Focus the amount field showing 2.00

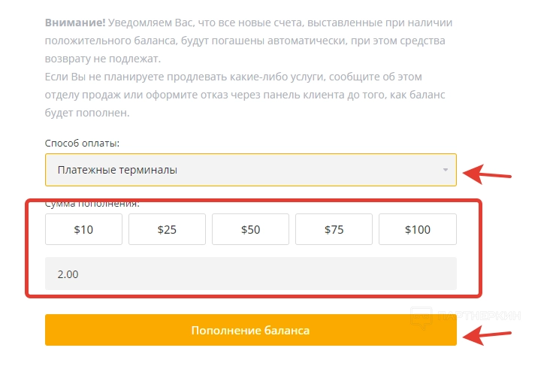point(250,274)
